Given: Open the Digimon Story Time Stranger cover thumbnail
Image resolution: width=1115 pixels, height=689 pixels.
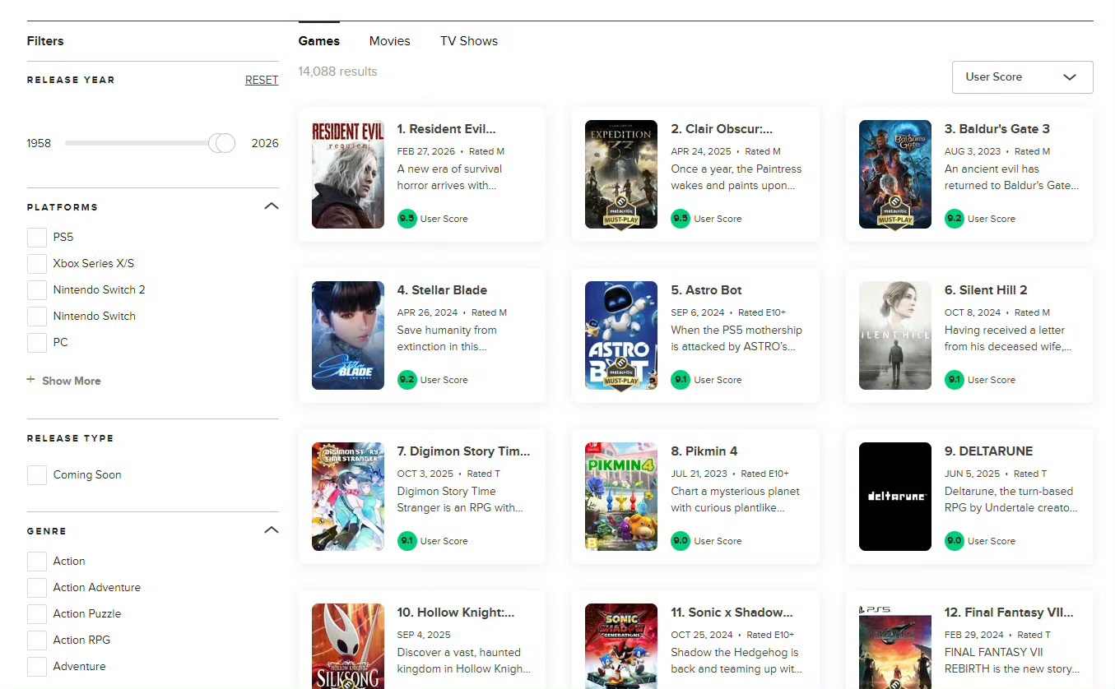Looking at the screenshot, I should [x=348, y=497].
